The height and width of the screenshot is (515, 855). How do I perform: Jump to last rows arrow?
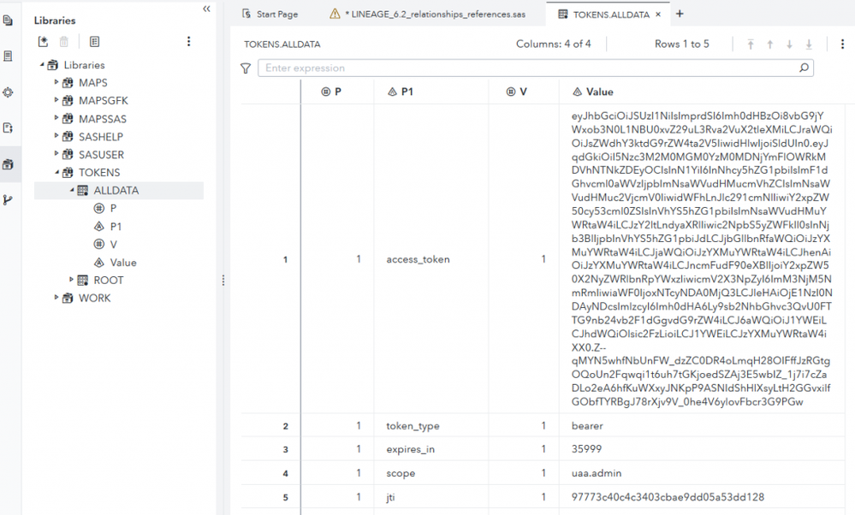point(809,44)
